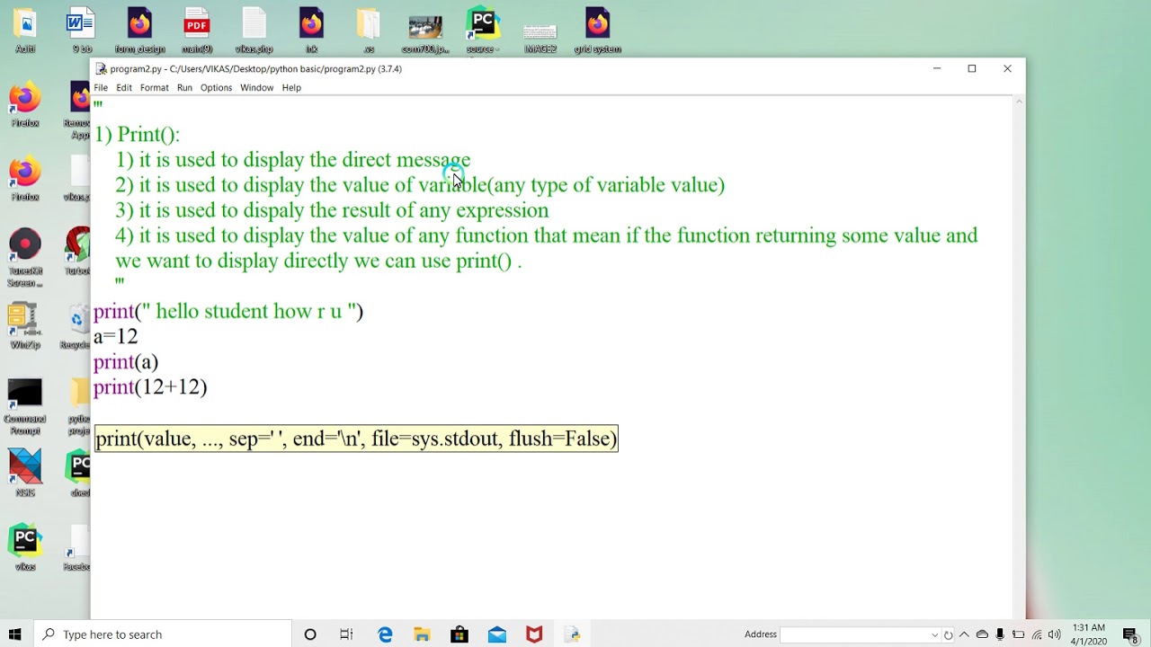This screenshot has height=647, width=1151.
Task: Open the Window menu
Action: point(256,87)
